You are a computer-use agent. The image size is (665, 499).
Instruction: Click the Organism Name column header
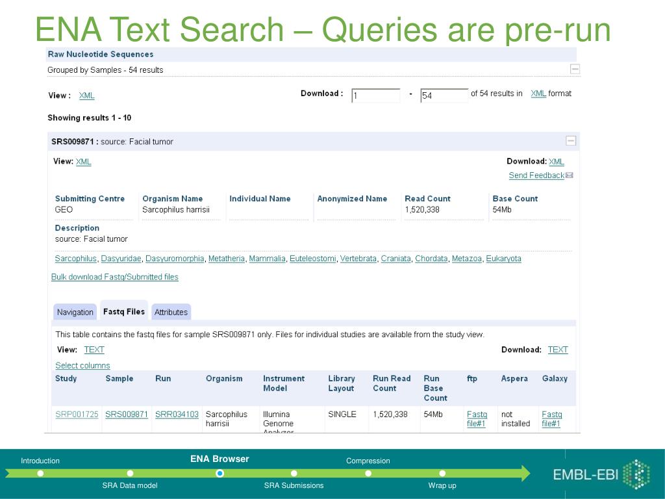pos(173,199)
